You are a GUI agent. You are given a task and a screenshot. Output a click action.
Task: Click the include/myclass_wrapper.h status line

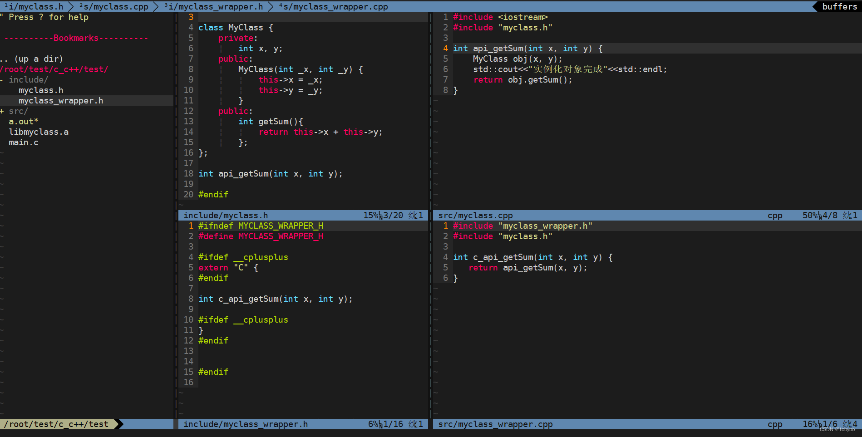point(303,424)
